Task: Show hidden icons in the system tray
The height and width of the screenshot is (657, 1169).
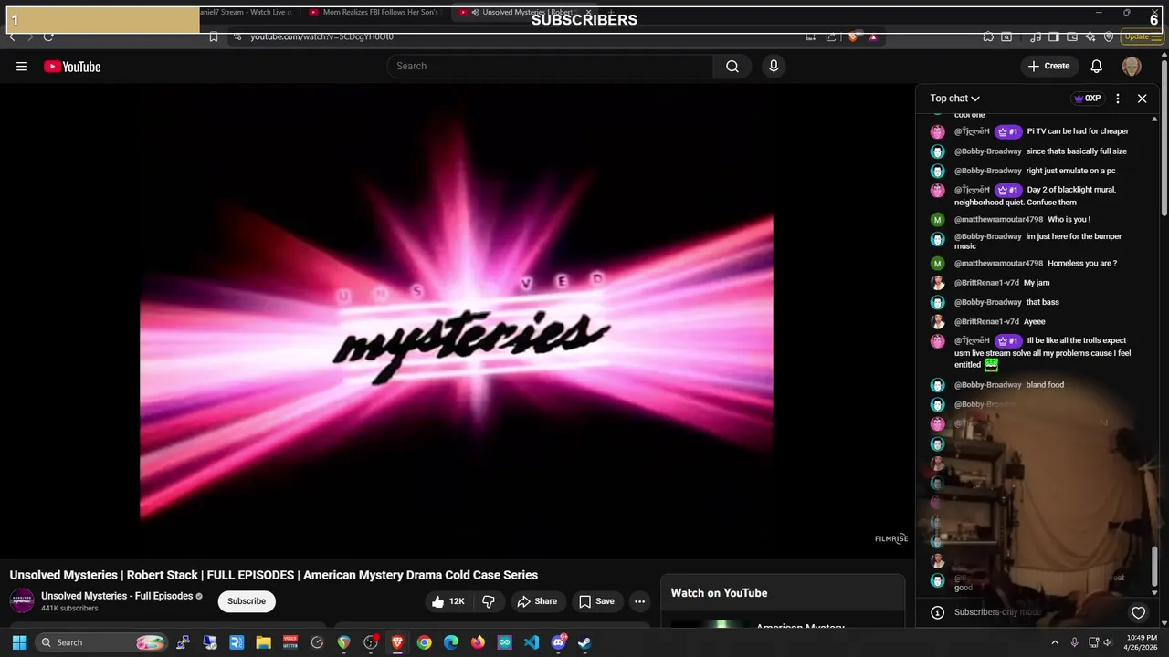Action: 1055,642
